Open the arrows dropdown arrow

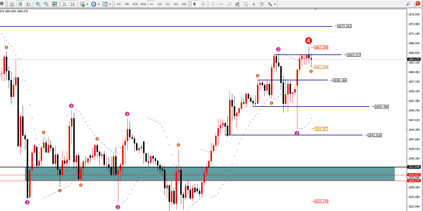tap(275, 4)
